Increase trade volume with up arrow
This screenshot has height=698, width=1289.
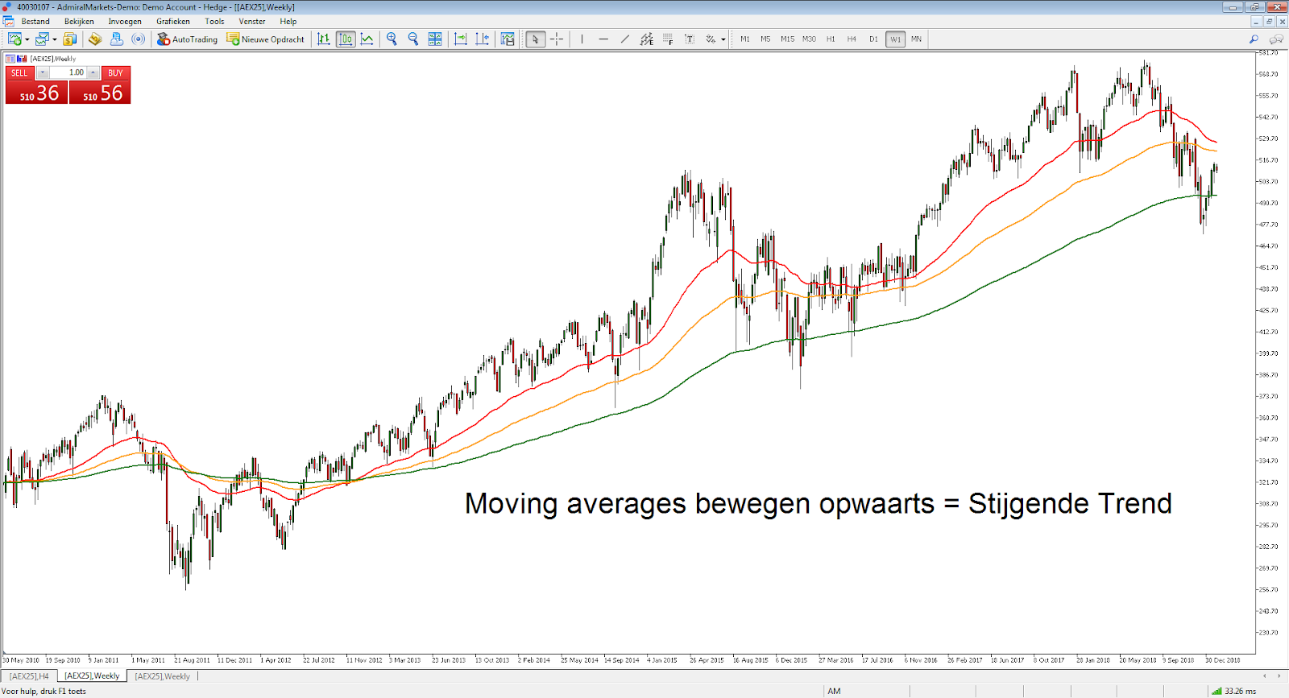coord(93,72)
